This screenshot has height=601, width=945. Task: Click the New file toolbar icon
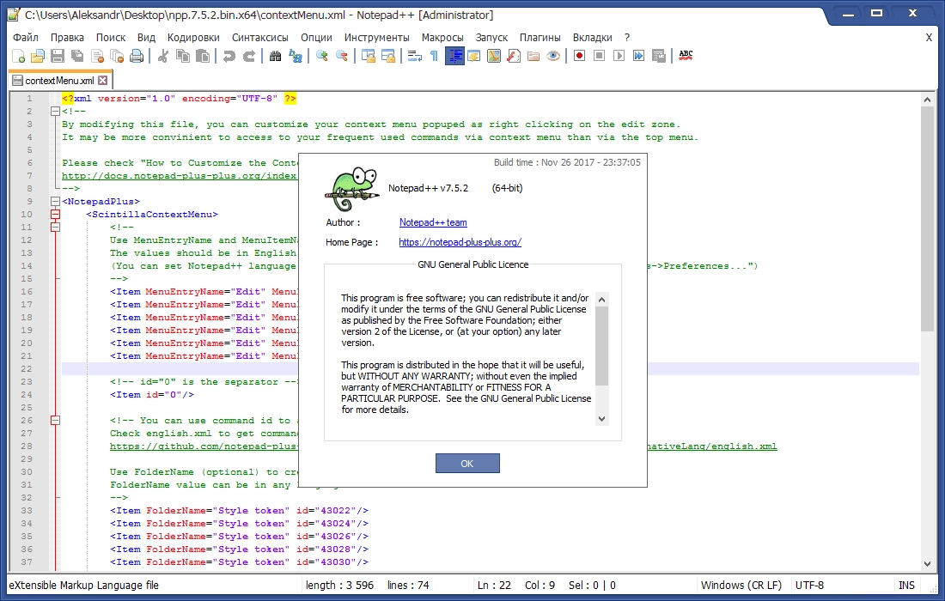point(18,56)
